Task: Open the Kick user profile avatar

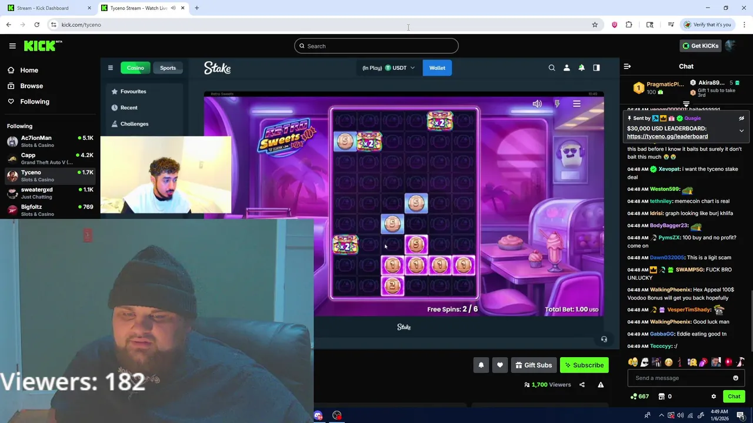Action: click(x=731, y=46)
